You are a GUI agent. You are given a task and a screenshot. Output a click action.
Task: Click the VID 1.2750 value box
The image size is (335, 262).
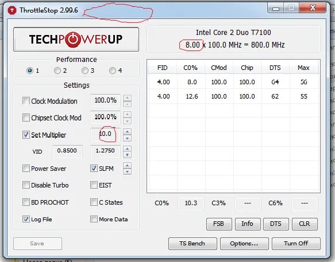[105, 151]
